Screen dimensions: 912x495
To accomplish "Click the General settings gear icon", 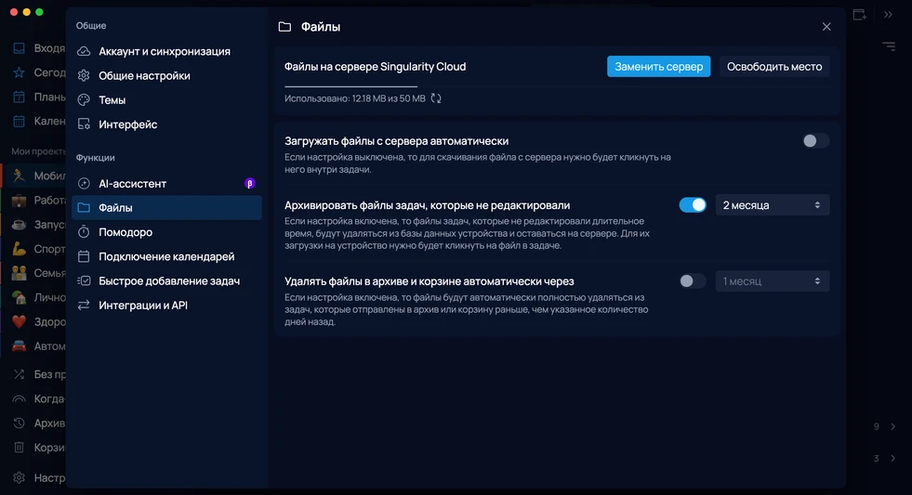I will tap(84, 76).
